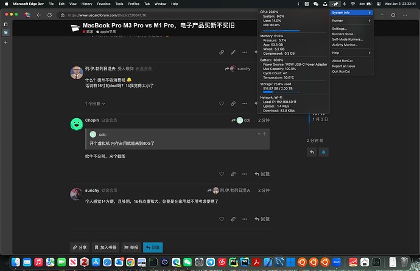Expand the 1 个回复 replies

[95, 104]
